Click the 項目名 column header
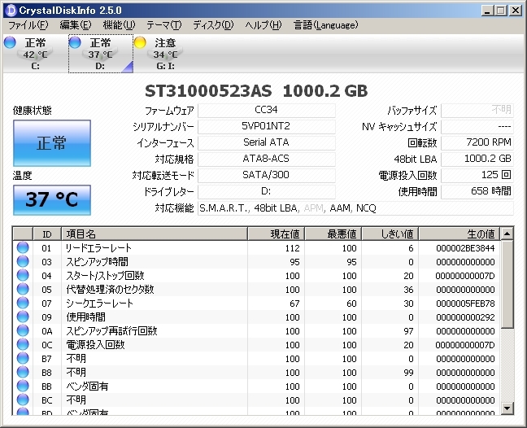The width and height of the screenshot is (527, 428). [x=155, y=234]
